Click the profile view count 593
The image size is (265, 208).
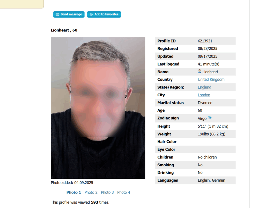[x=94, y=202]
